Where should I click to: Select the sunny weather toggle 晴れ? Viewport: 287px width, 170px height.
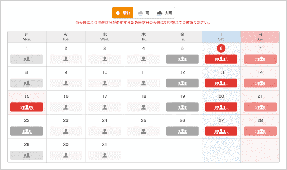pyautogui.click(x=122, y=13)
